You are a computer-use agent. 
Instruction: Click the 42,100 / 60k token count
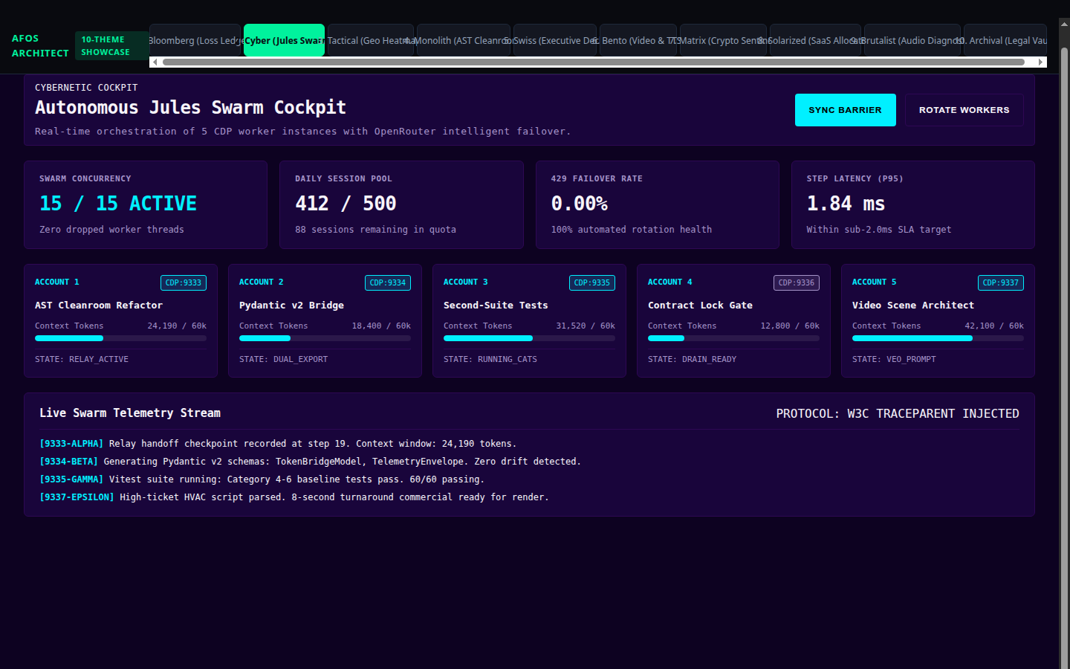pyautogui.click(x=994, y=326)
